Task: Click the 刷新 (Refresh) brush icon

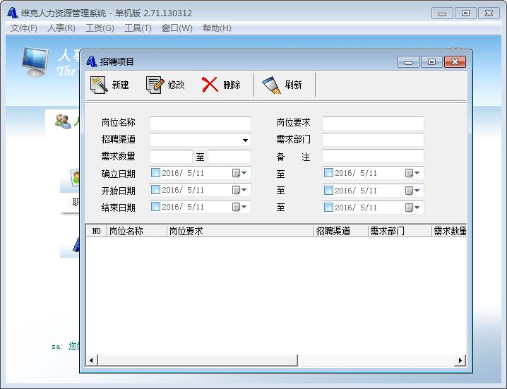Action: click(271, 85)
